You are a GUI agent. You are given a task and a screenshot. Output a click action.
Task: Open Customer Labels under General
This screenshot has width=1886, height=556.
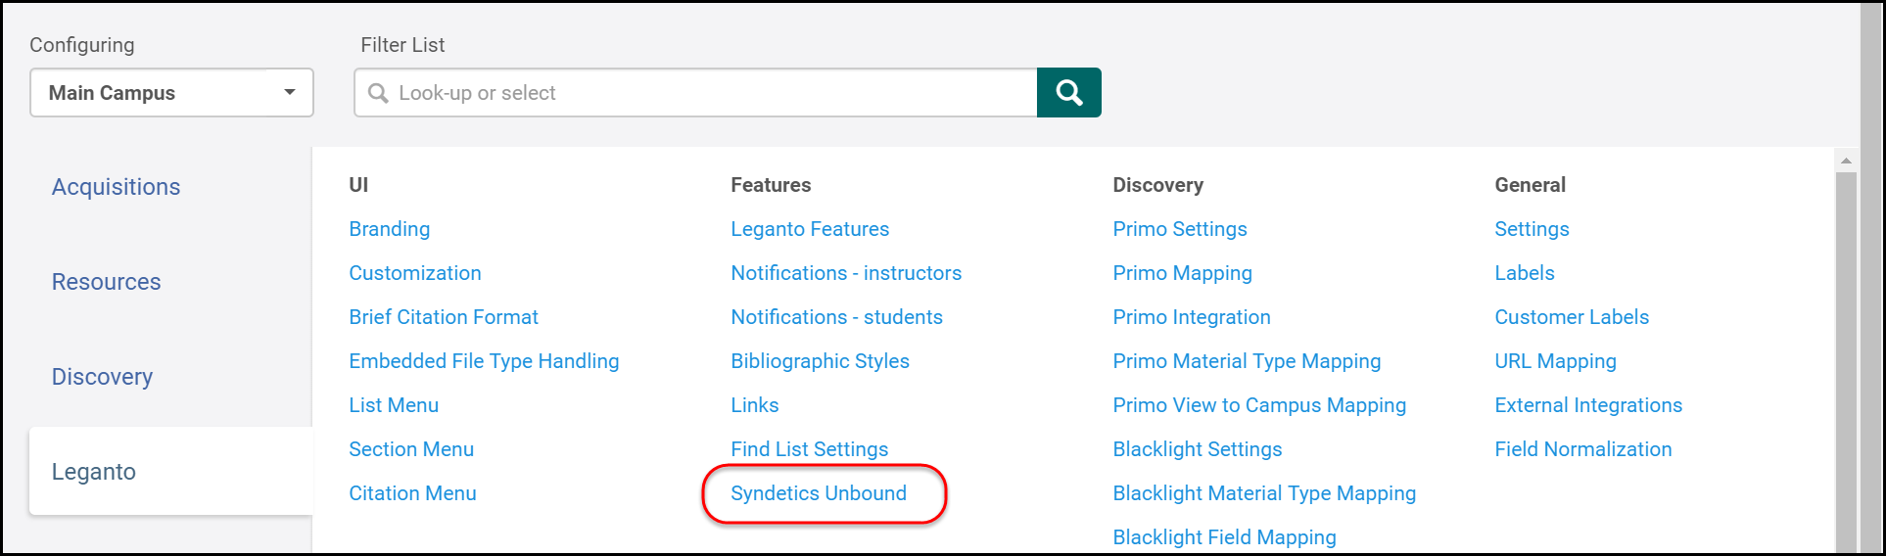[x=1572, y=317]
